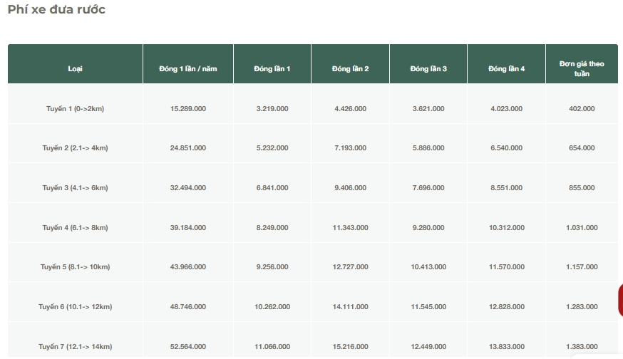Click the 11.343.000 cell in Tuyến 4
The width and height of the screenshot is (623, 359).
(350, 228)
